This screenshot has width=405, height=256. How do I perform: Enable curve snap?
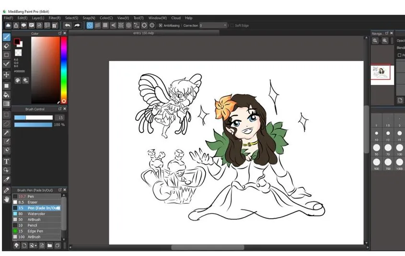137,25
